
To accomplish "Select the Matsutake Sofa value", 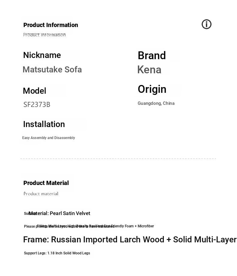I will 52,69.
